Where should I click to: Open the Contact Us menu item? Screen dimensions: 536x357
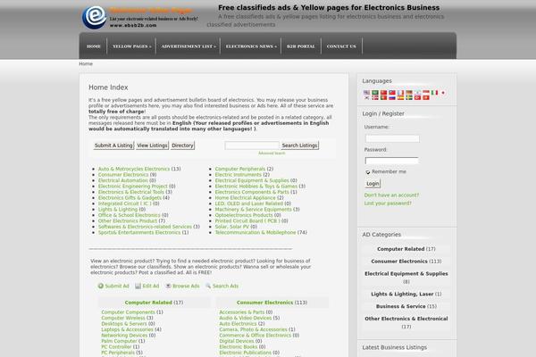tap(341, 46)
